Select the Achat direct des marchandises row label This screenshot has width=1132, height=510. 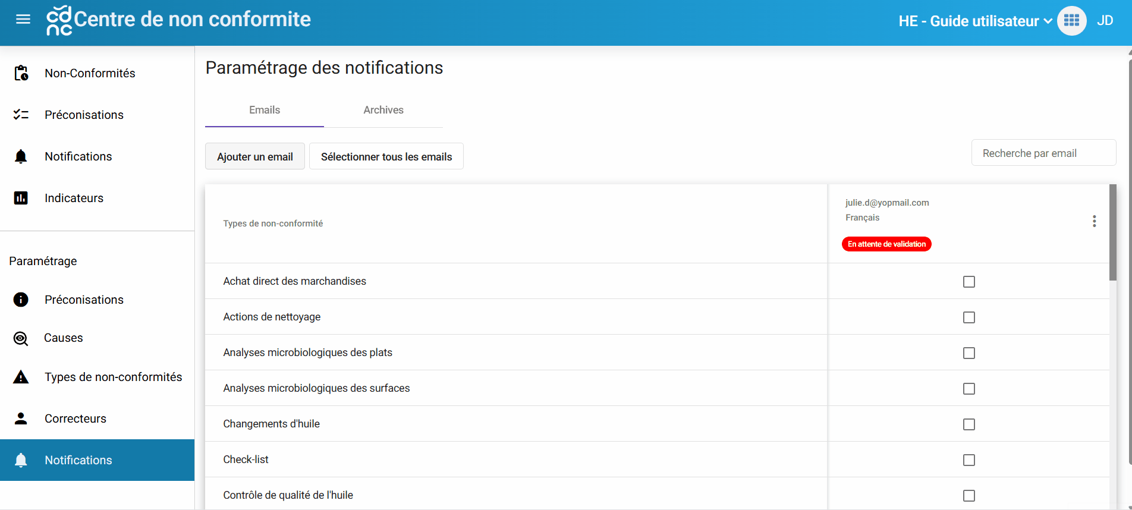[294, 281]
